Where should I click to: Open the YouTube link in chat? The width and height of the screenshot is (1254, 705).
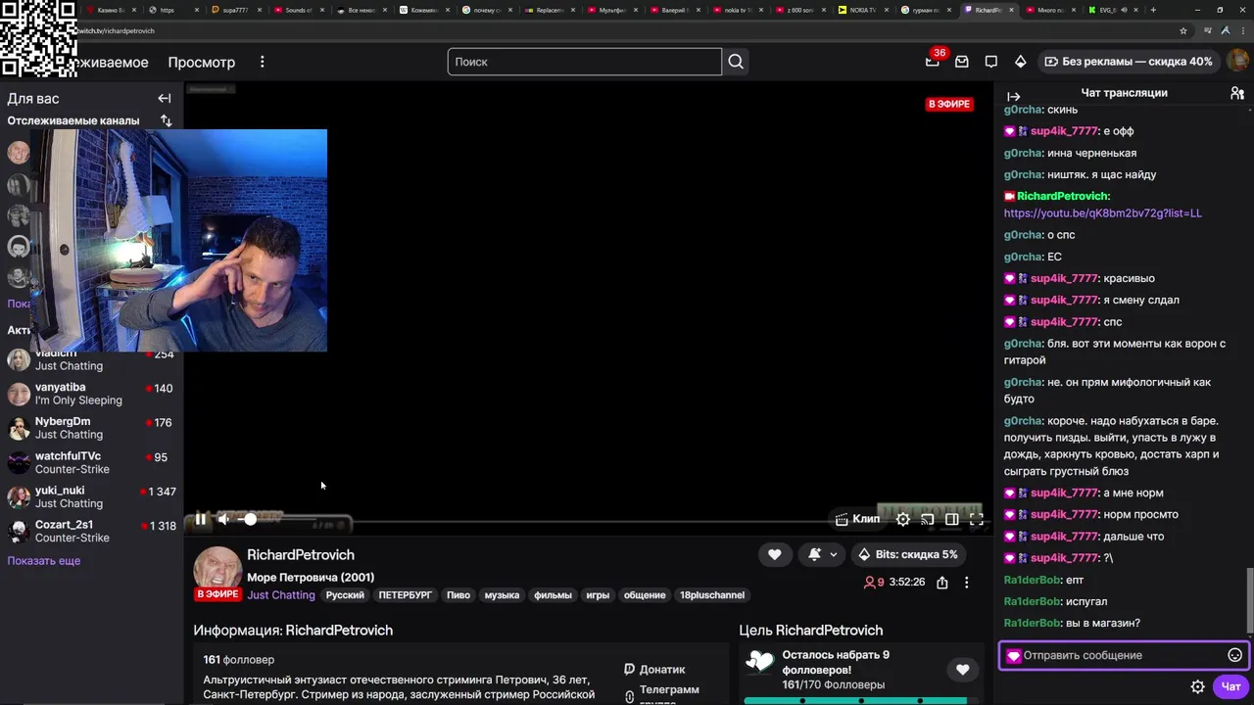[x=1102, y=212]
